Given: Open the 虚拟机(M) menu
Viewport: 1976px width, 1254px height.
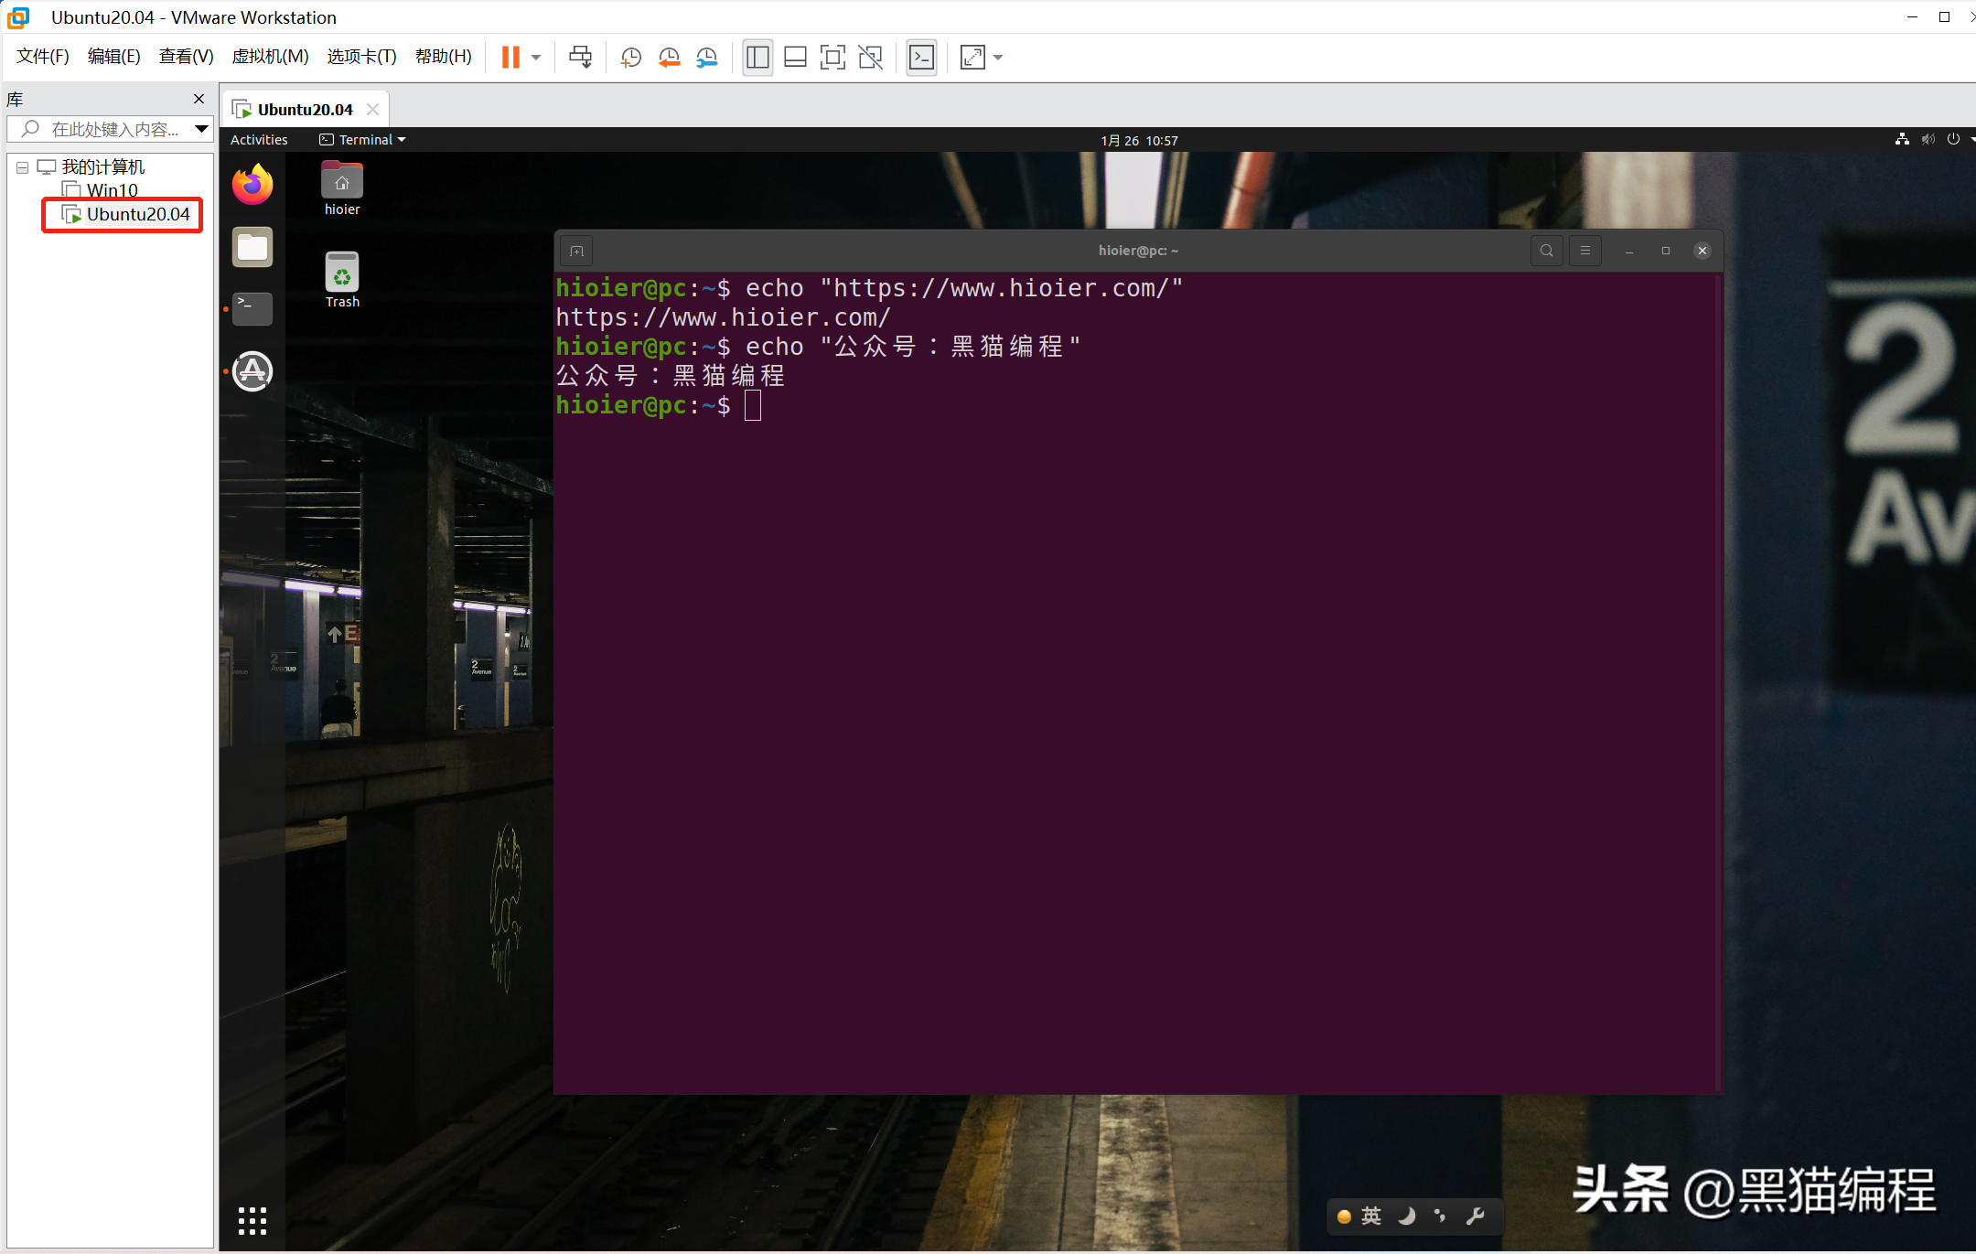Looking at the screenshot, I should (x=270, y=57).
